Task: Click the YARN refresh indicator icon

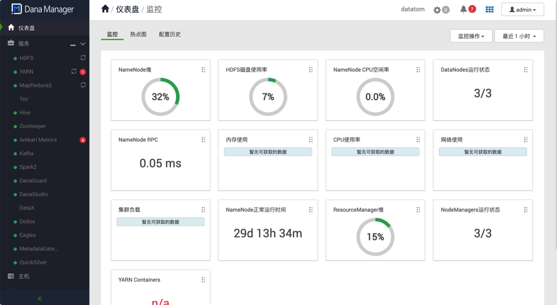Action: tap(74, 71)
